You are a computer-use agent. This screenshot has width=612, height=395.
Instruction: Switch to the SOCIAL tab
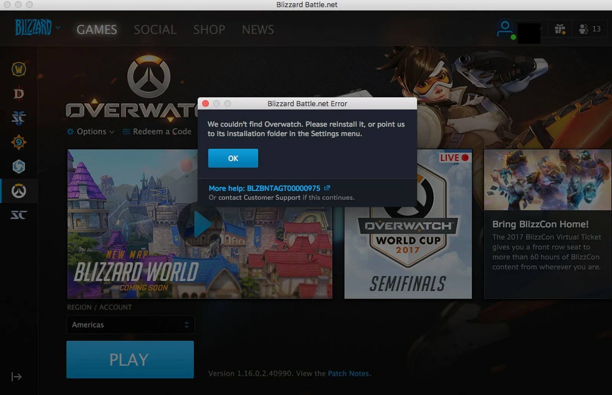coord(155,29)
